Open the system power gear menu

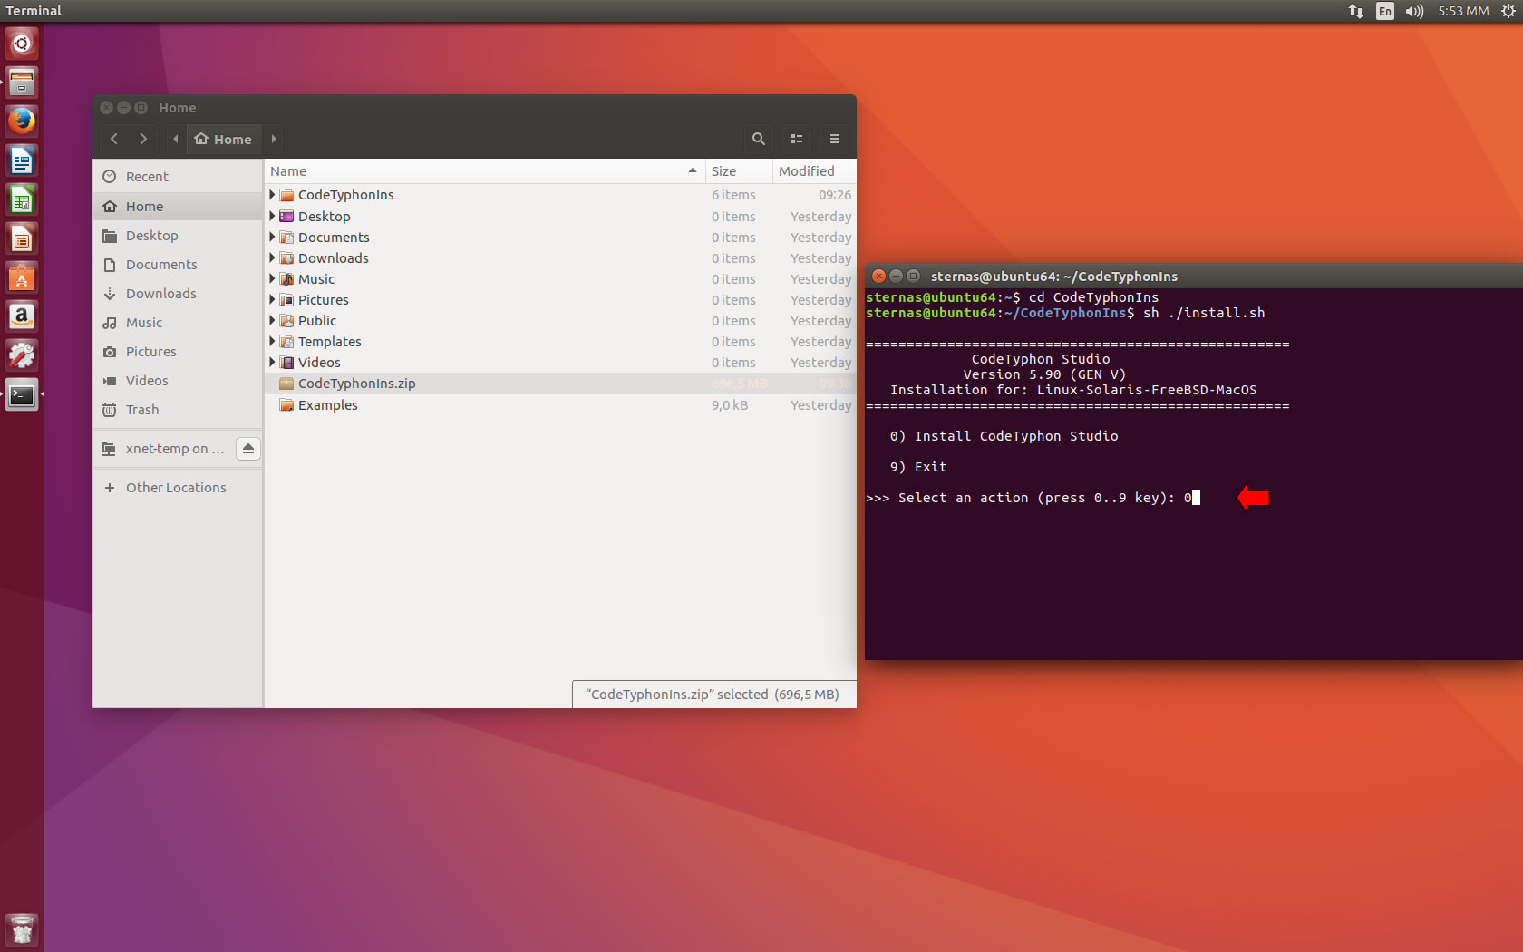(1508, 11)
